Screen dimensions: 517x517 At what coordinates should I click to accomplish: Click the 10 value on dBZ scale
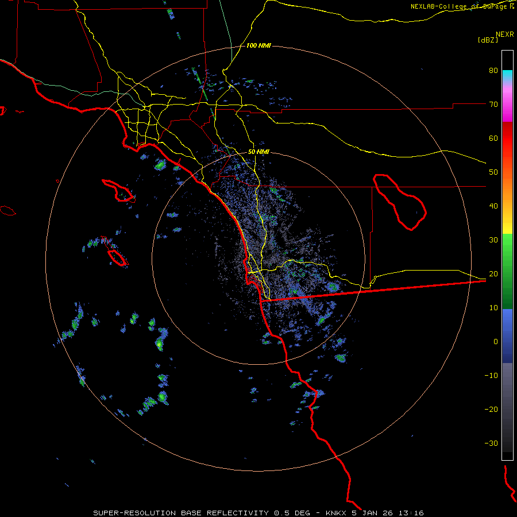coord(493,308)
